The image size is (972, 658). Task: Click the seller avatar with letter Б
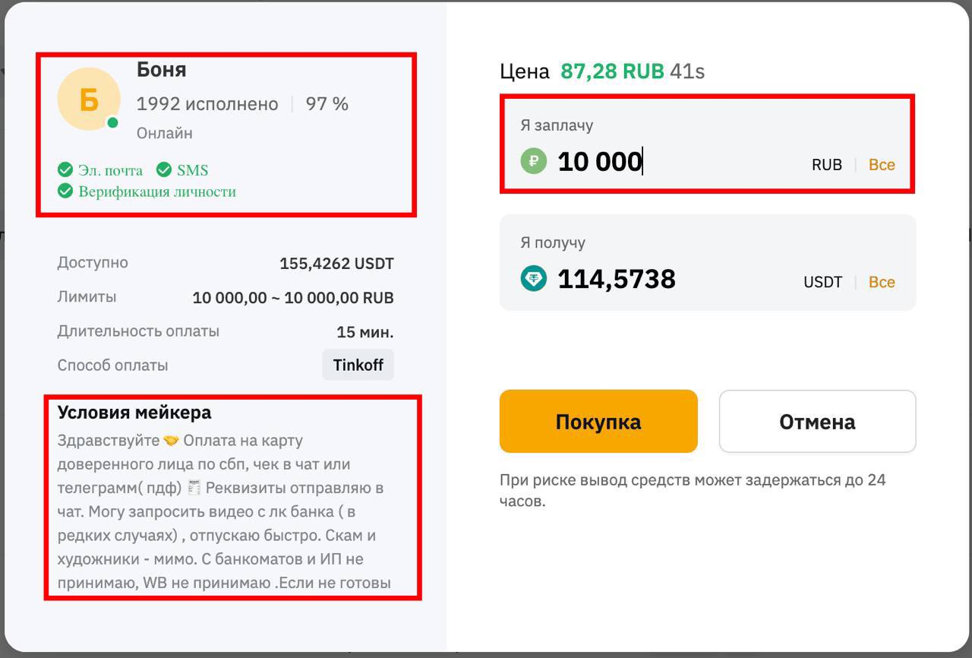(89, 99)
